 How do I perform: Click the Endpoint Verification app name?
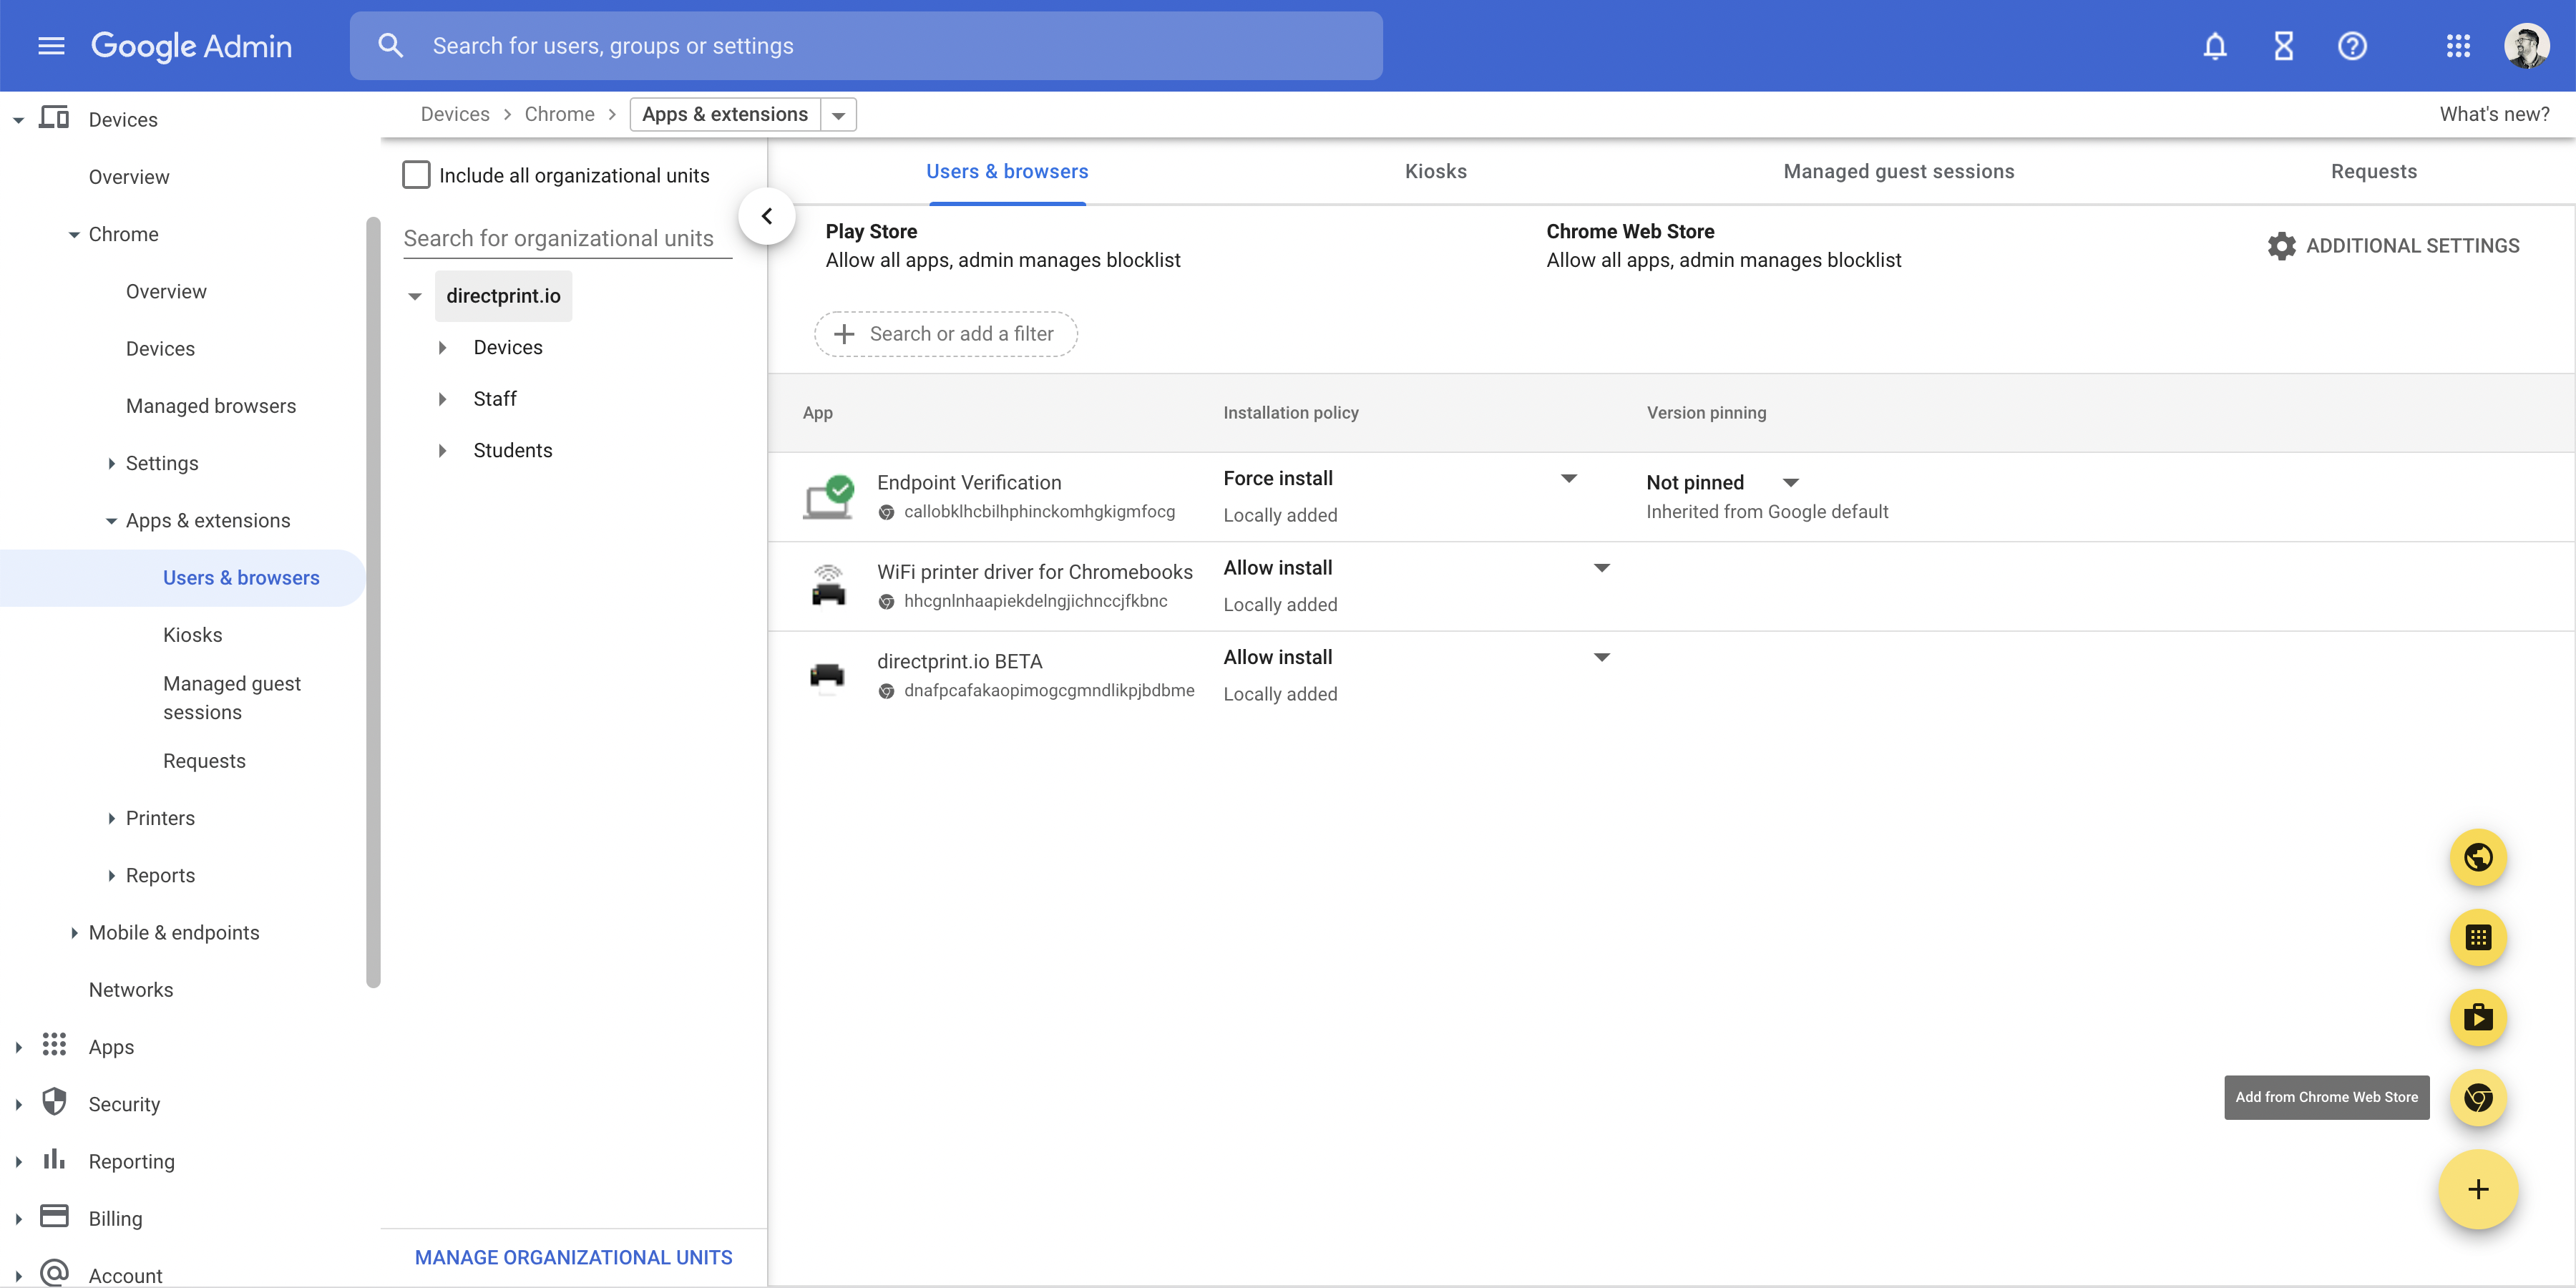pyautogui.click(x=969, y=483)
